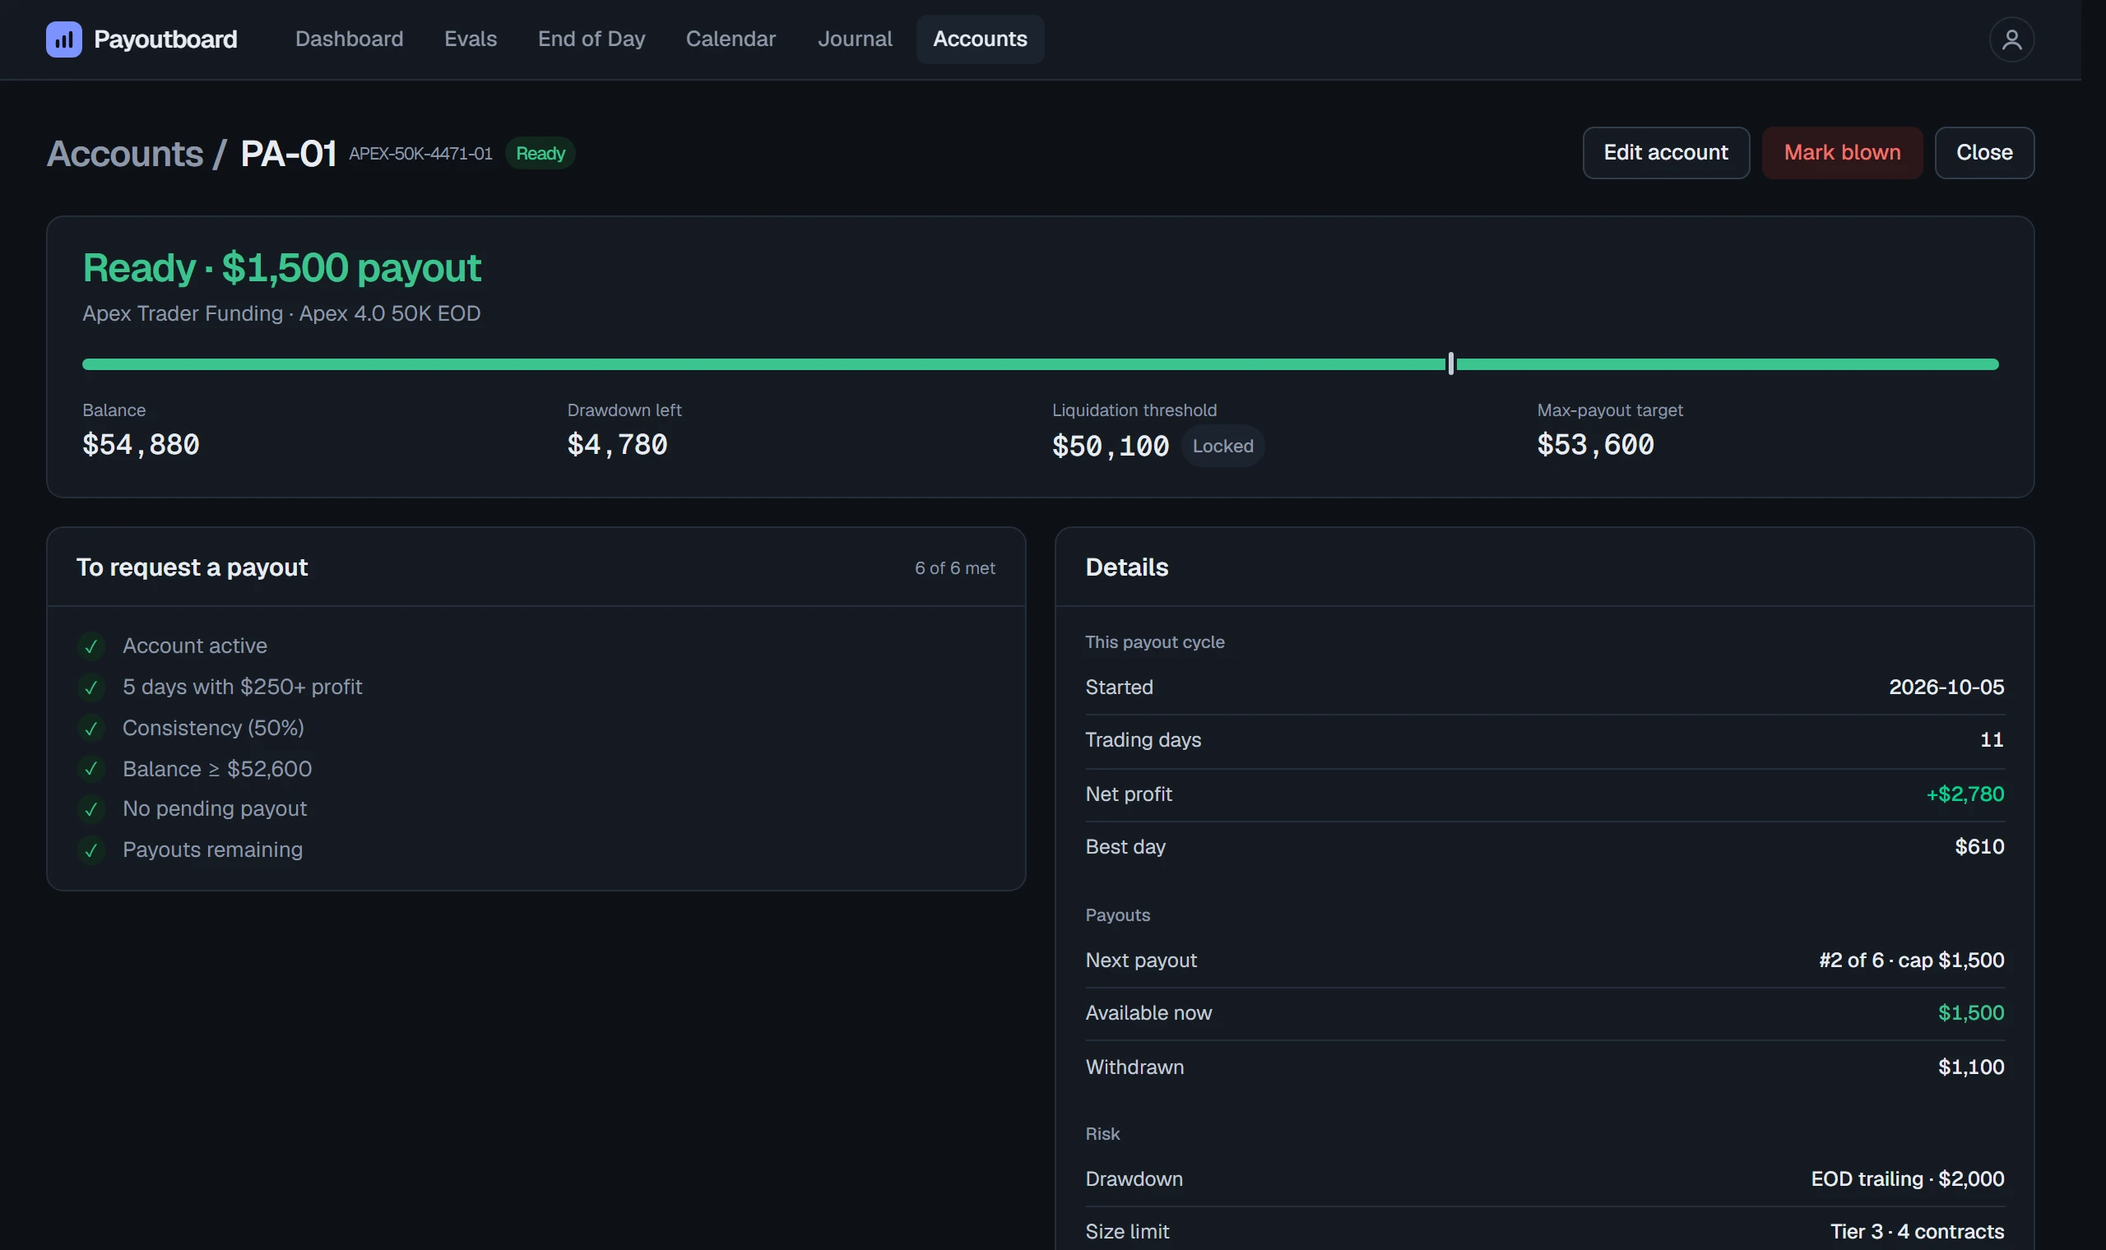Click Apex Trader Funding · Apex 4.0 50K EOD

281,313
